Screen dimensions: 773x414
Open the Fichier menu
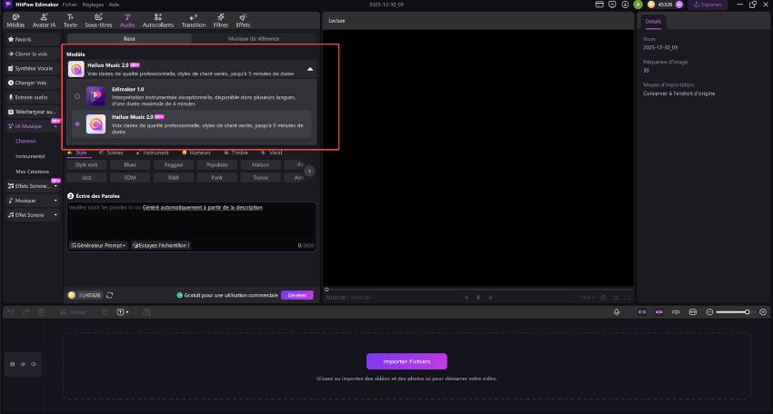coord(69,5)
